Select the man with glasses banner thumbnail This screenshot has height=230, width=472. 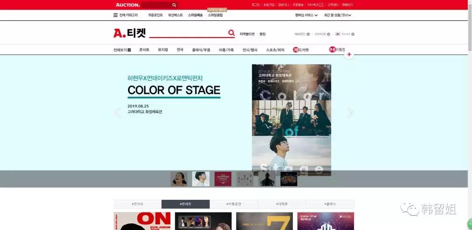(x=201, y=179)
